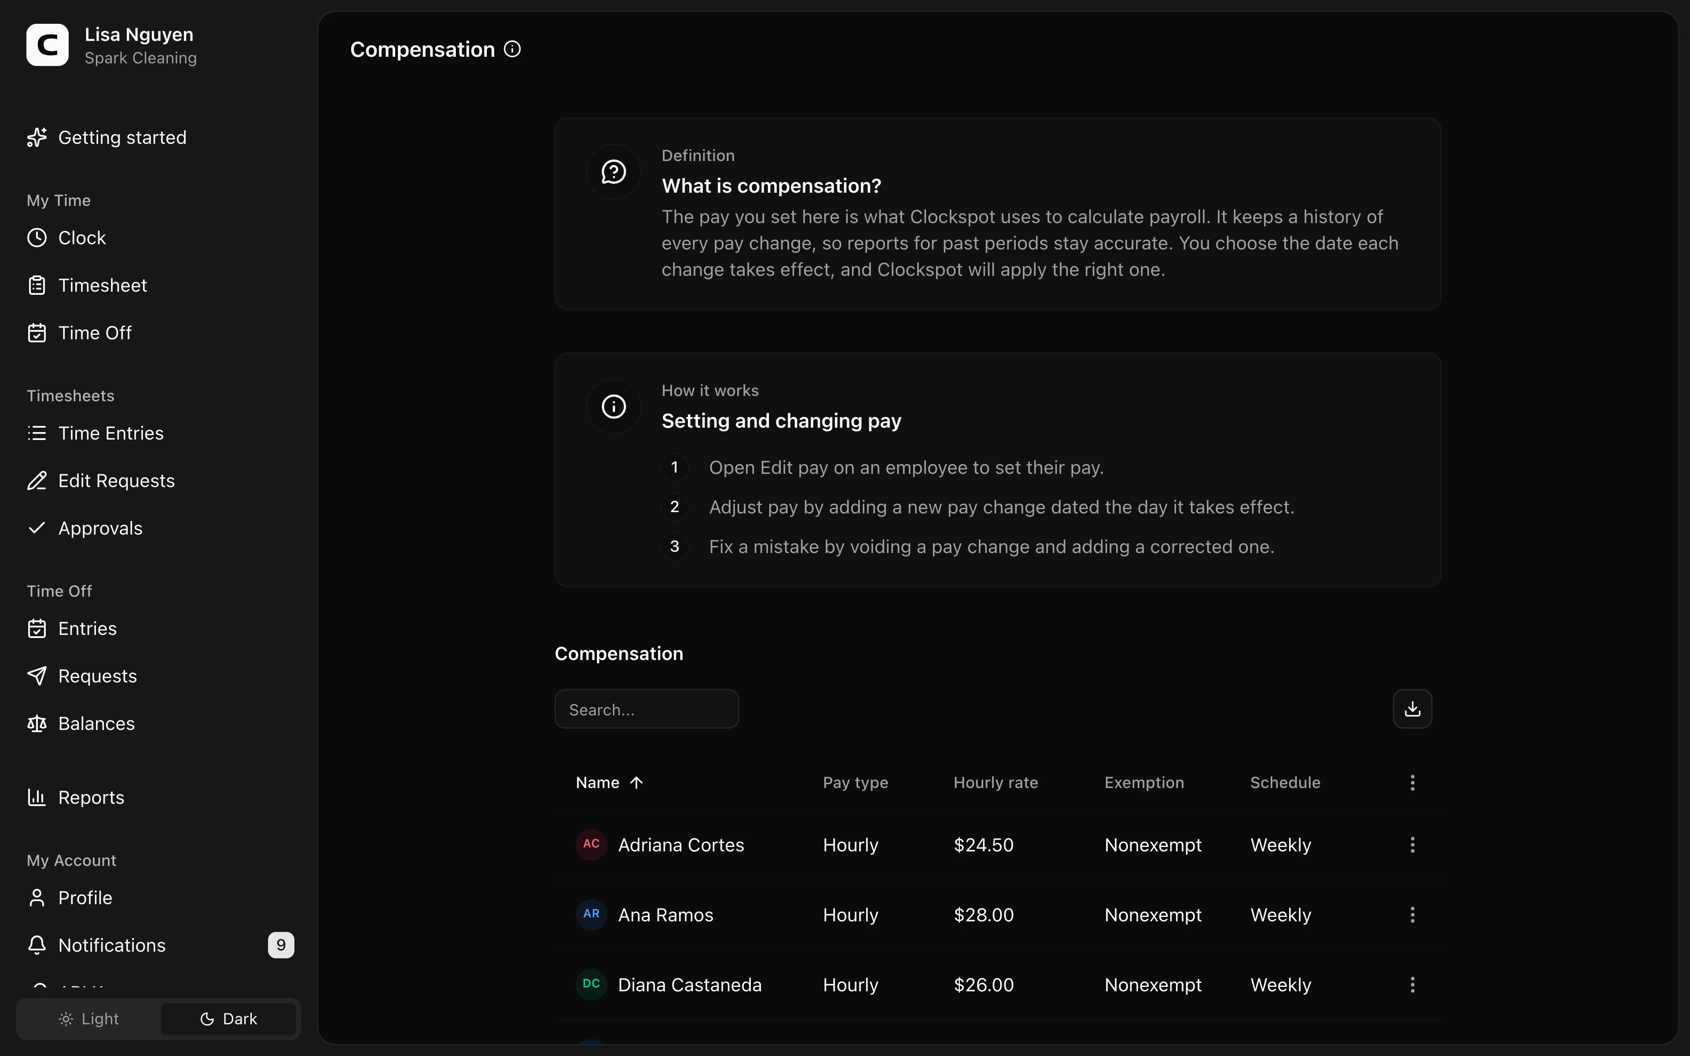The width and height of the screenshot is (1690, 1056).
Task: Click the Name sort arrow icon
Action: pyautogui.click(x=636, y=783)
